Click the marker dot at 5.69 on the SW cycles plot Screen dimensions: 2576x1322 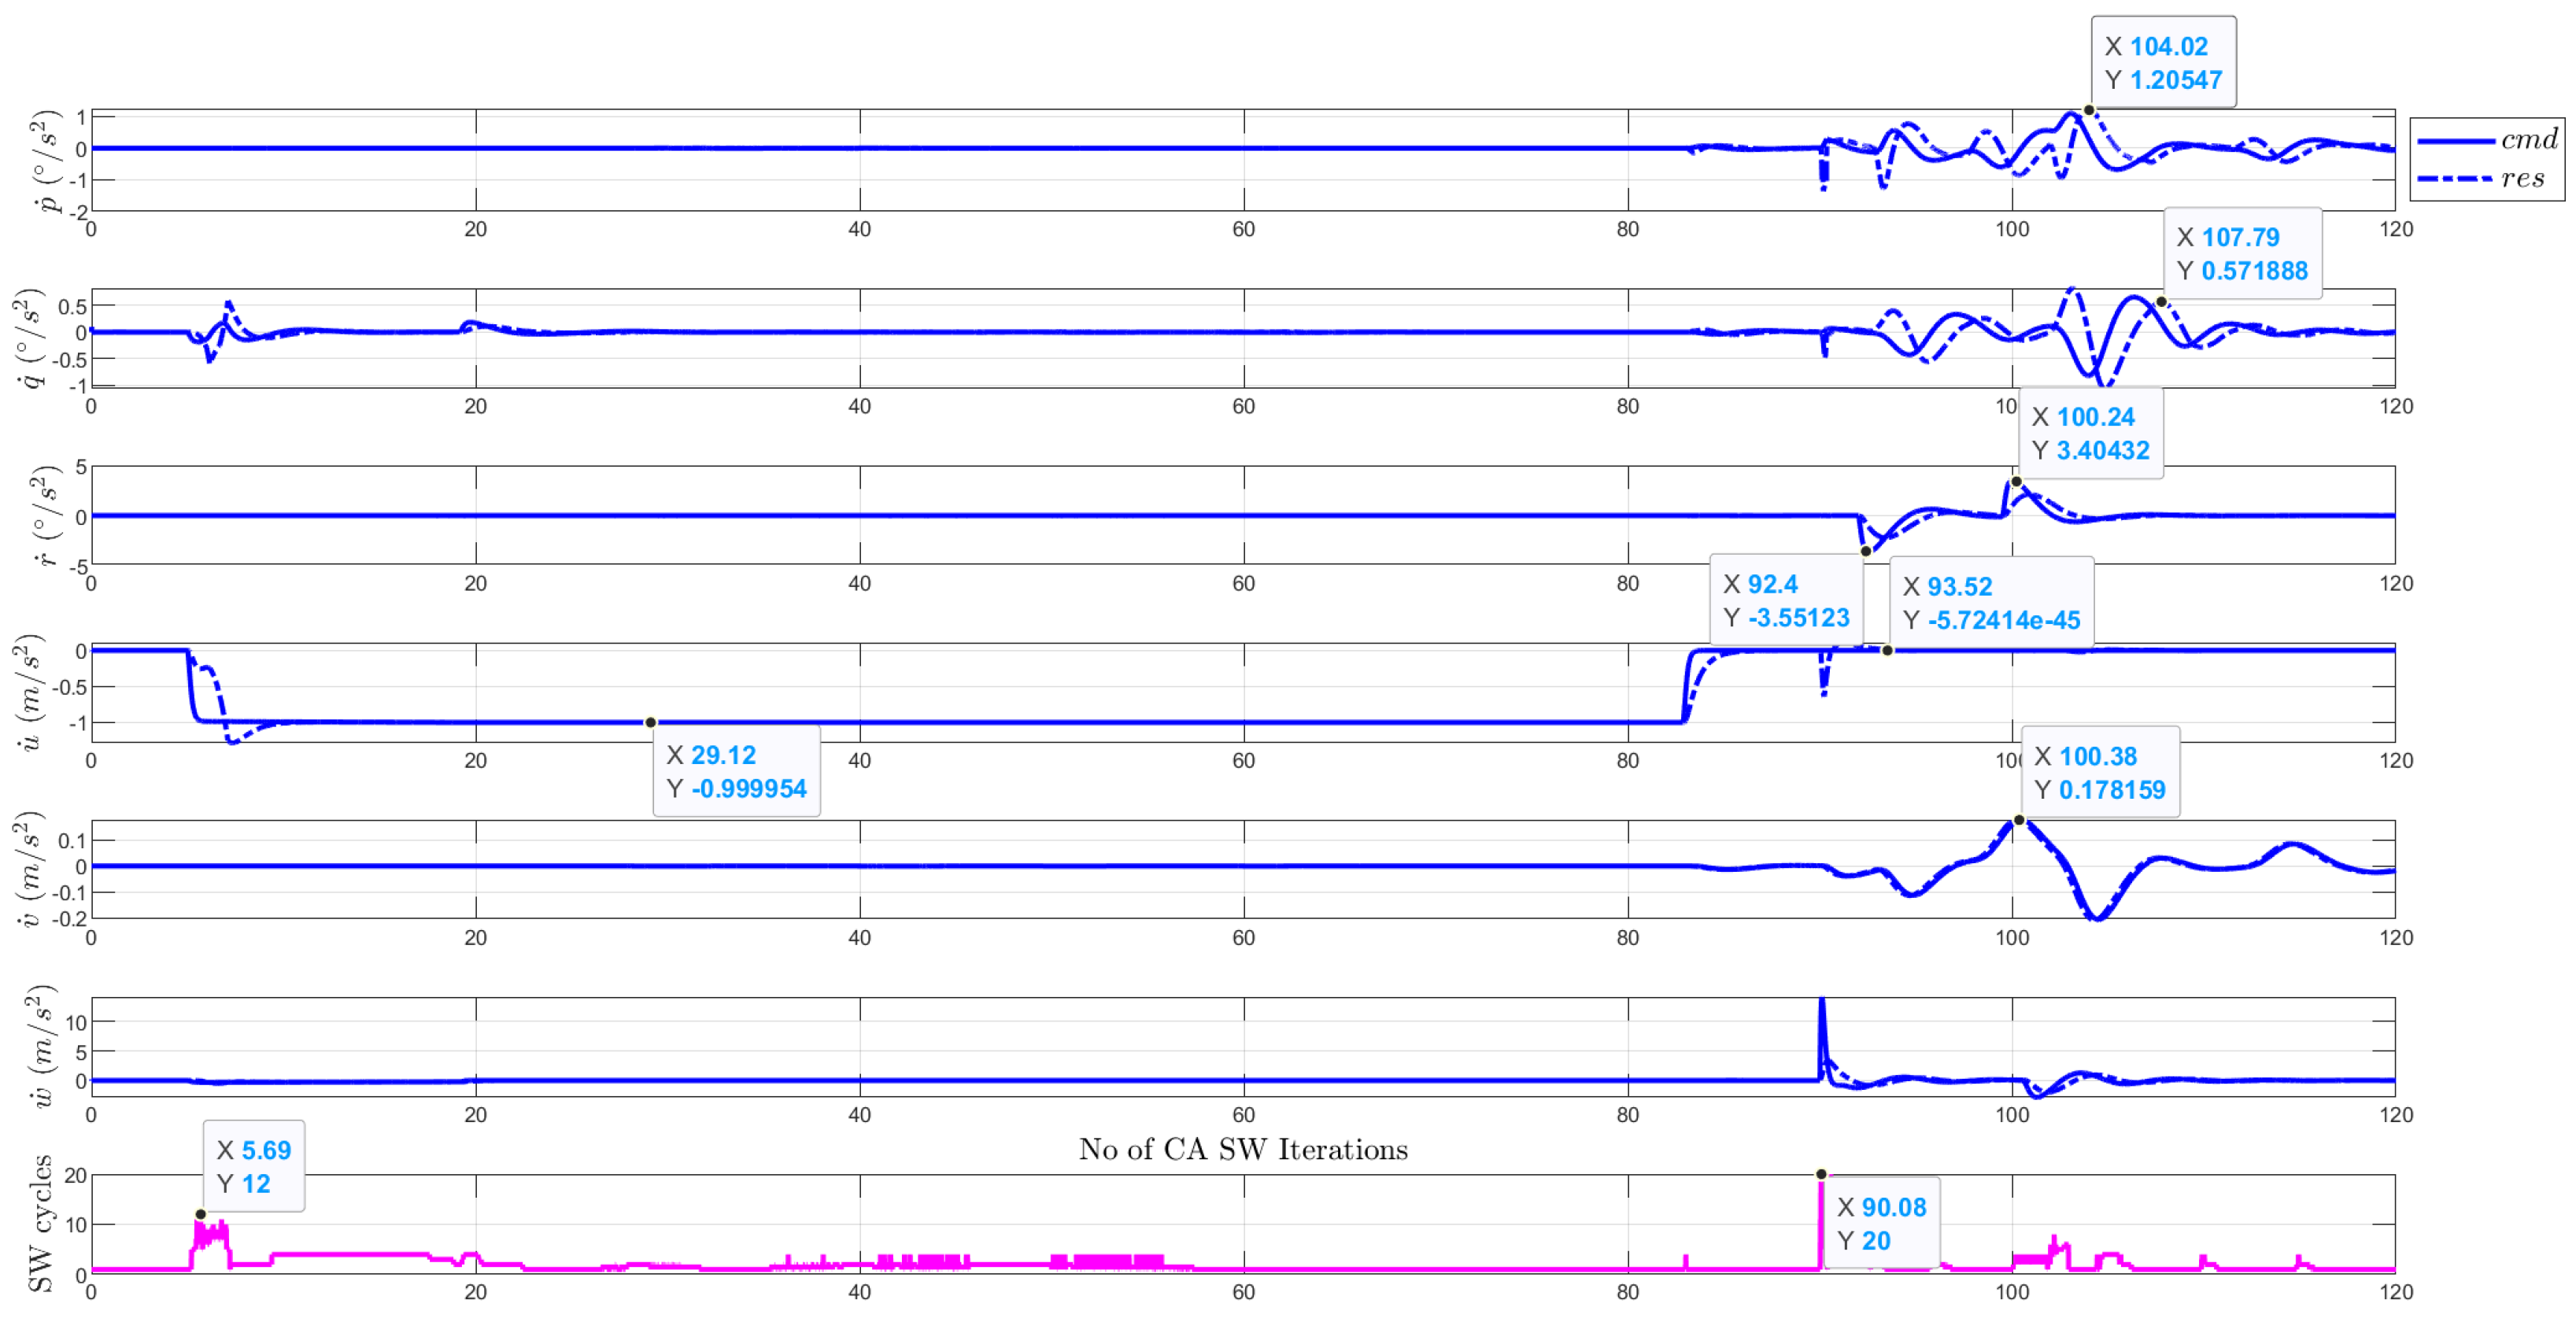pyautogui.click(x=201, y=1214)
